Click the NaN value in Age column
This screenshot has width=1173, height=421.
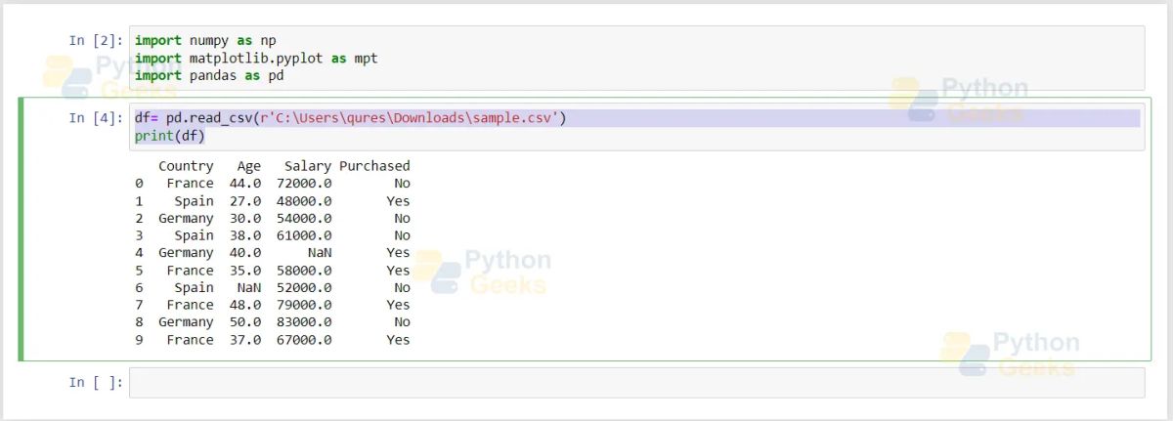coord(248,288)
